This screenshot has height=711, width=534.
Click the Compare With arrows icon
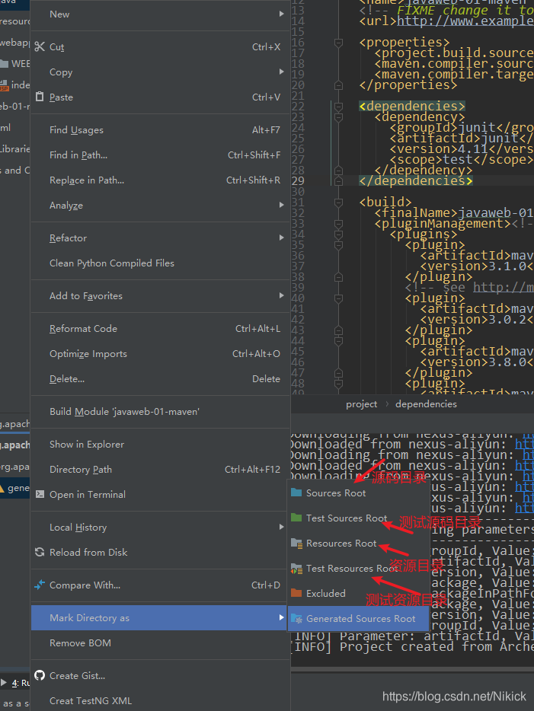(x=40, y=585)
